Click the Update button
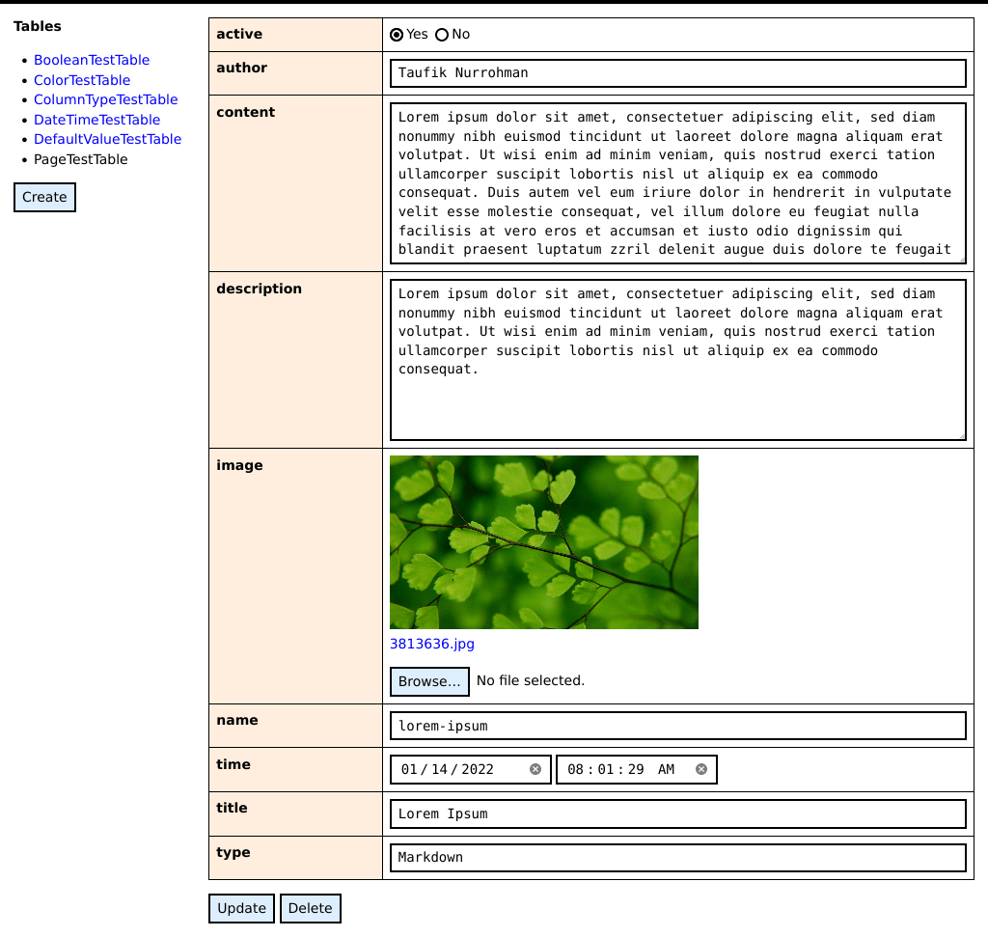Viewport: 988px width, 937px height. pos(240,908)
